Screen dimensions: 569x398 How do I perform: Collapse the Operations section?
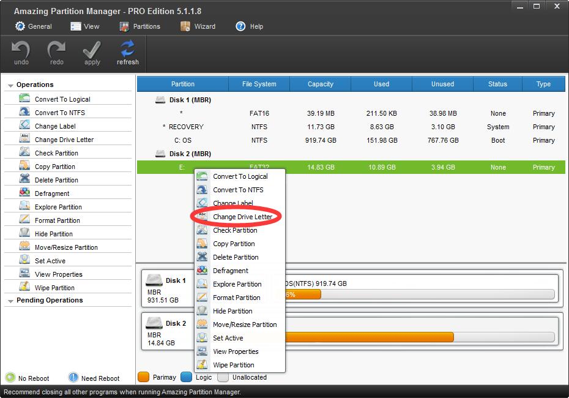(x=10, y=85)
